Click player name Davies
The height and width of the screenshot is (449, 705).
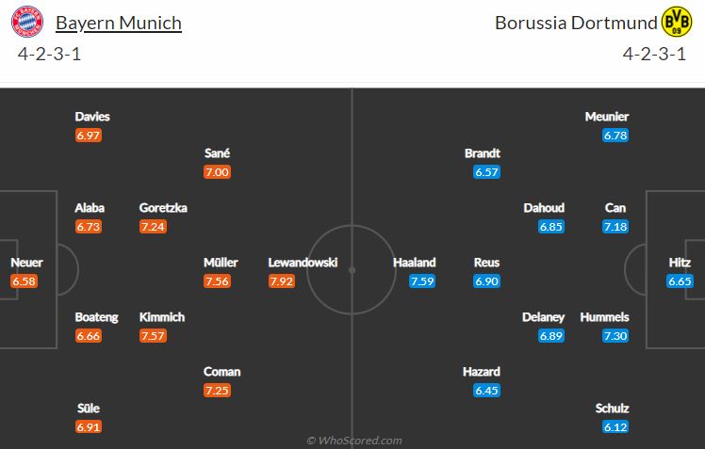click(x=92, y=117)
